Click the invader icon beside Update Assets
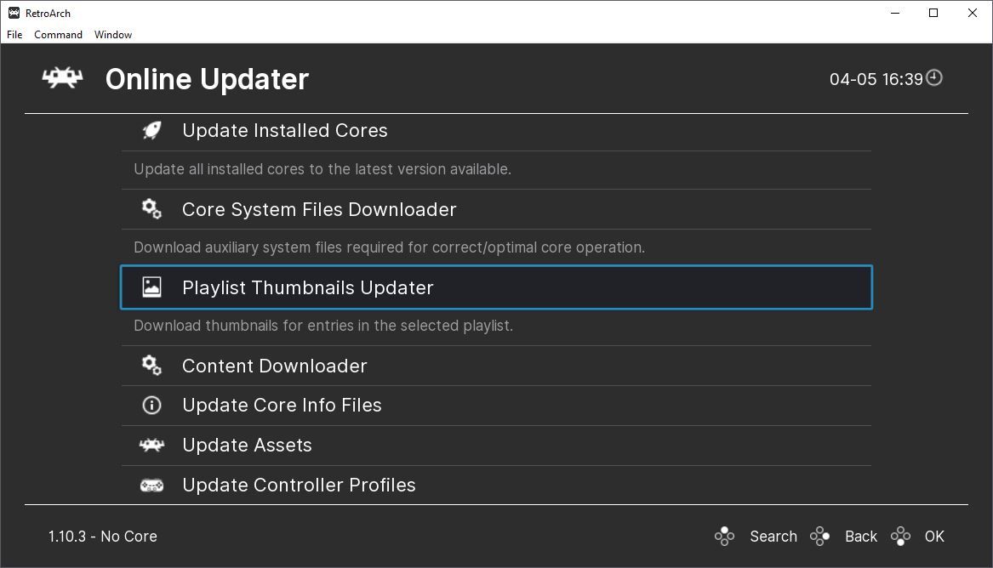Image resolution: width=993 pixels, height=568 pixels. [151, 445]
